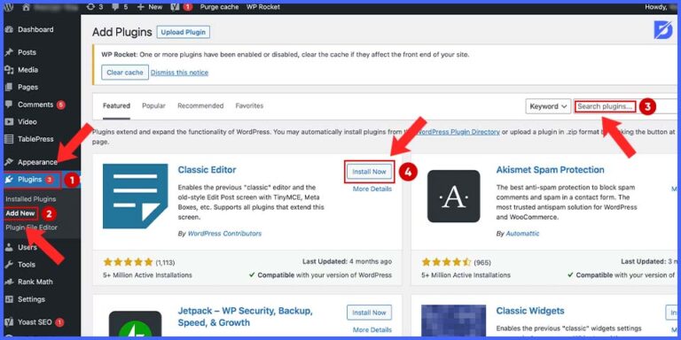This screenshot has width=681, height=340.
Task: Open the Plugins menu label
Action: (x=30, y=180)
